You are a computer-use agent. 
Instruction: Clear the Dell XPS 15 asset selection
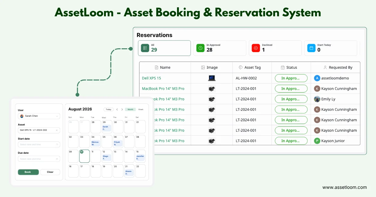[x=57, y=130]
